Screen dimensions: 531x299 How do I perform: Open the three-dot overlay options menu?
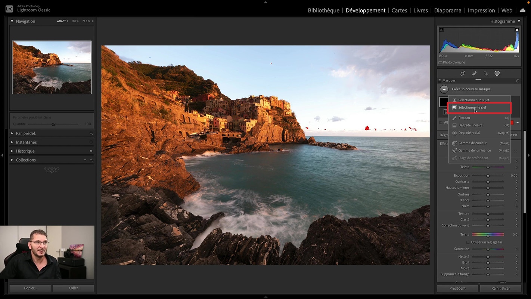518,123
